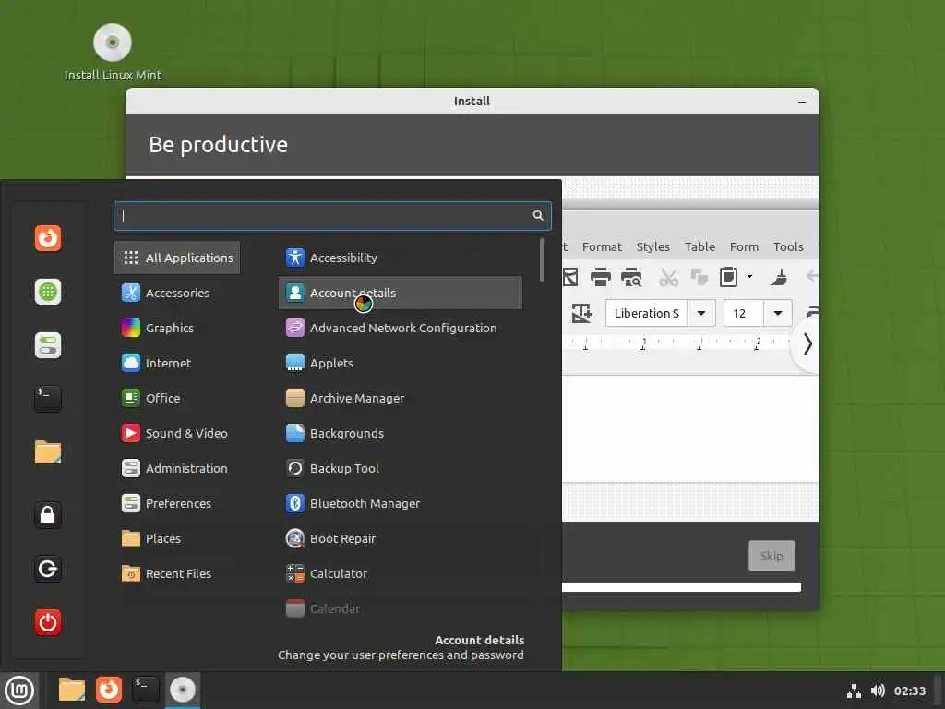Launch Firefox from the taskbar
This screenshot has width=945, height=709.
[x=109, y=690]
